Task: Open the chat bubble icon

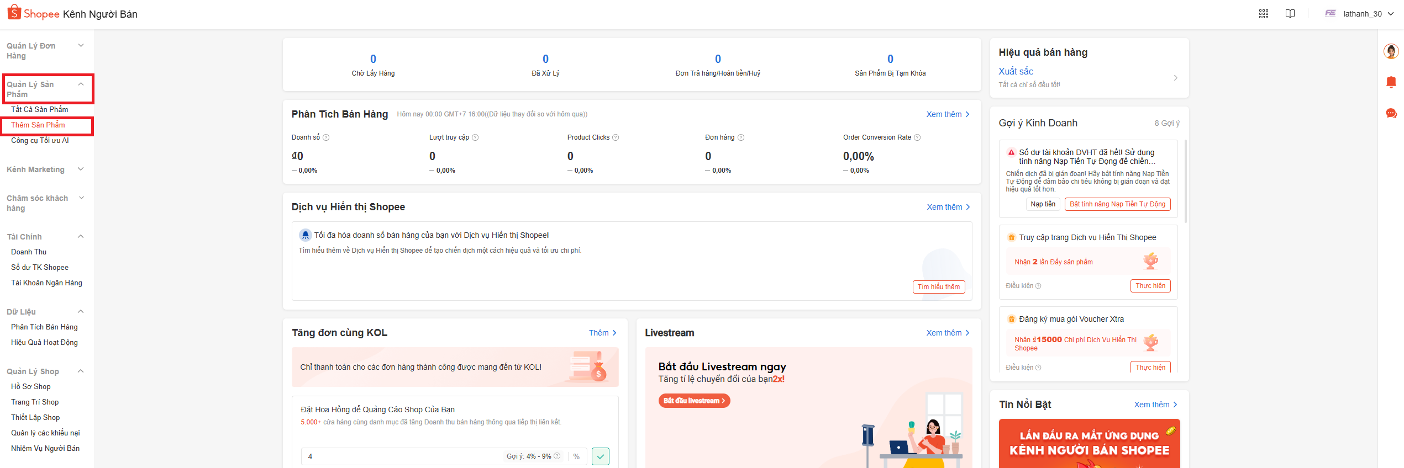Action: coord(1391,113)
